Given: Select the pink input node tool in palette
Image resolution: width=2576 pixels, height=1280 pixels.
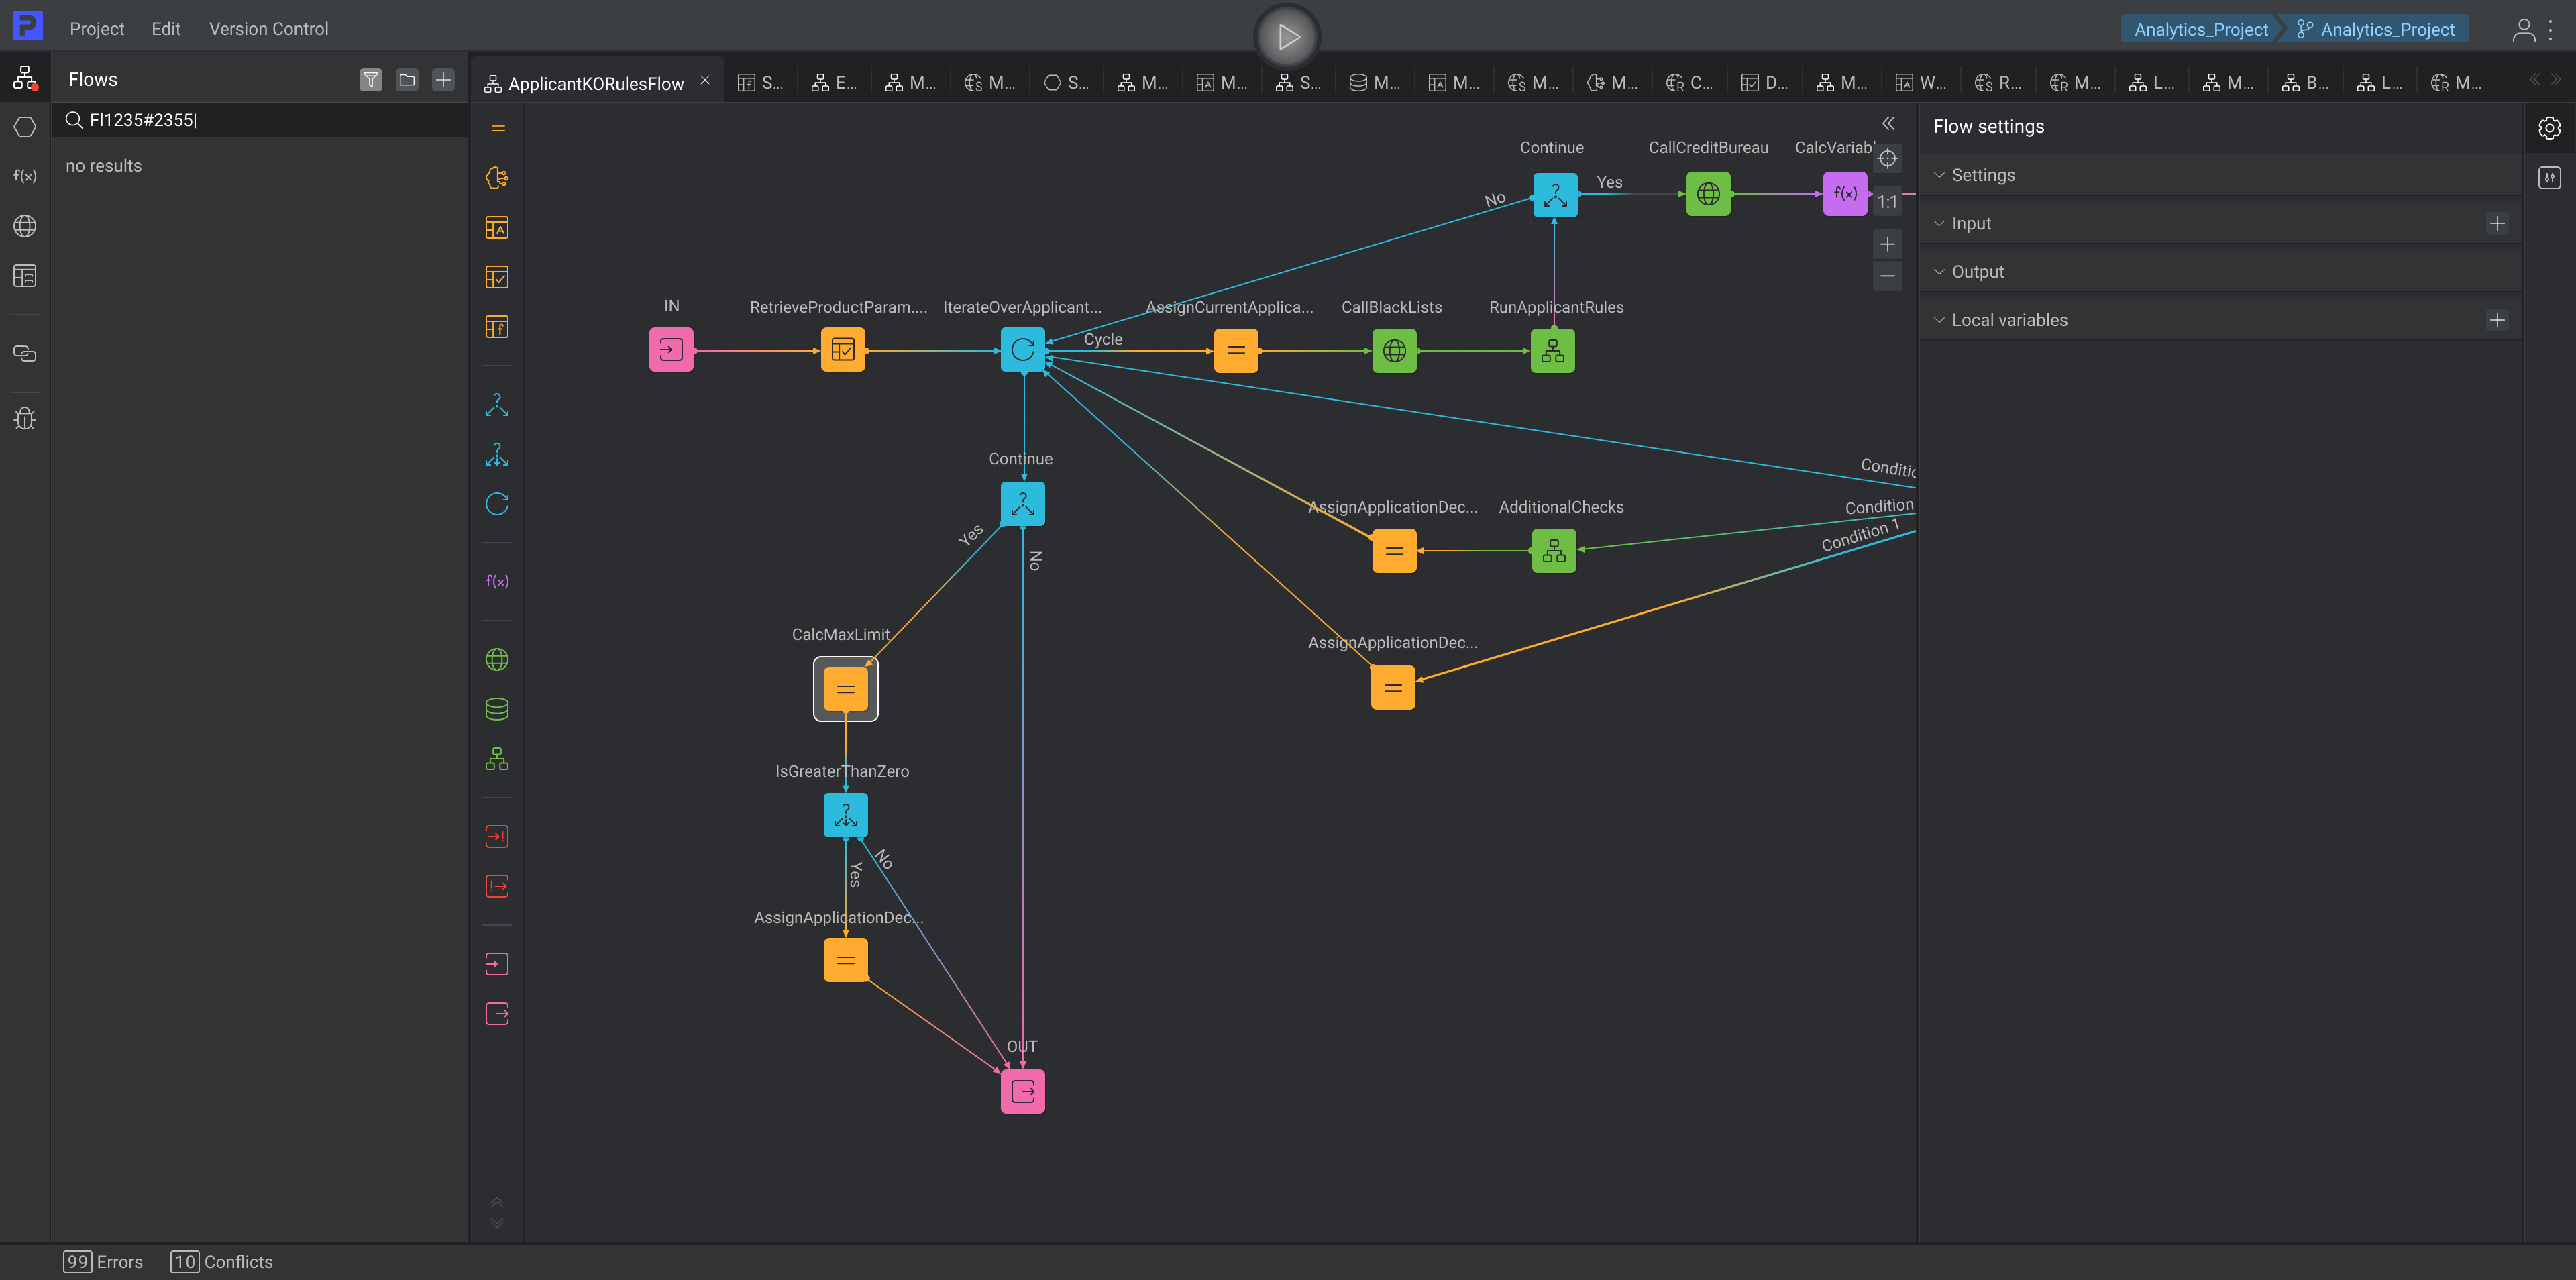Looking at the screenshot, I should coord(497,964).
